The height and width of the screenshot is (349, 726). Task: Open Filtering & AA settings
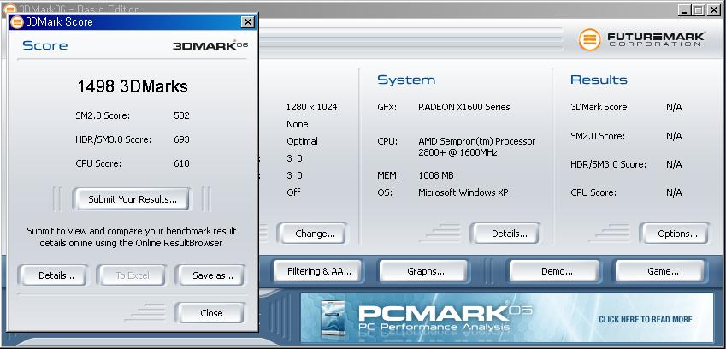pyautogui.click(x=319, y=271)
